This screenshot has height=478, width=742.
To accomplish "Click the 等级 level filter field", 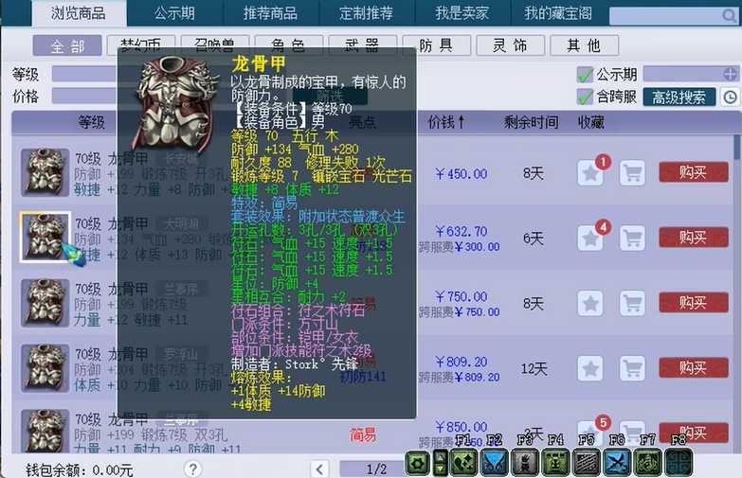I will point(84,74).
